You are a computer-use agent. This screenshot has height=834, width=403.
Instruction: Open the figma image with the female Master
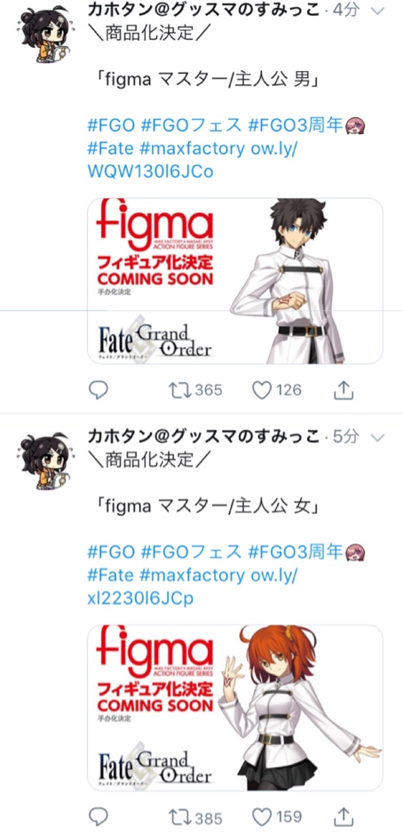235,707
